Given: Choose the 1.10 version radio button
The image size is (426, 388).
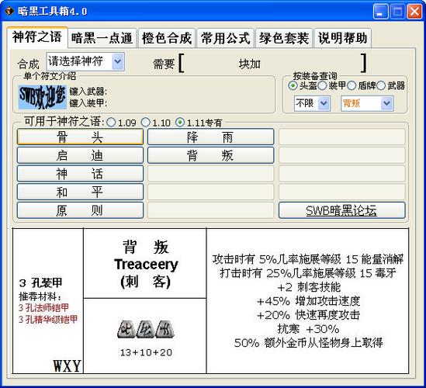Looking at the screenshot, I should (146, 123).
